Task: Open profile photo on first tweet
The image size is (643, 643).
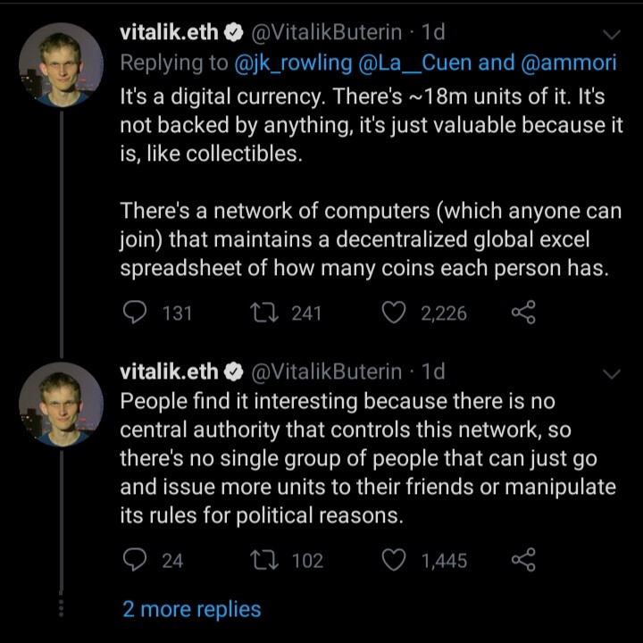Action: point(61,65)
